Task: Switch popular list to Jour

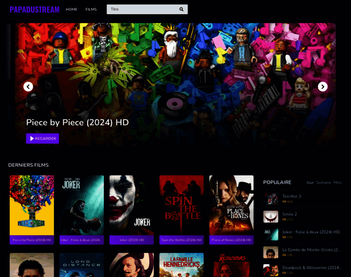Action: coord(310,182)
